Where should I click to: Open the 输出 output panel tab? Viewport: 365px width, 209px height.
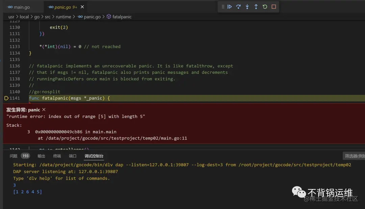(42, 156)
